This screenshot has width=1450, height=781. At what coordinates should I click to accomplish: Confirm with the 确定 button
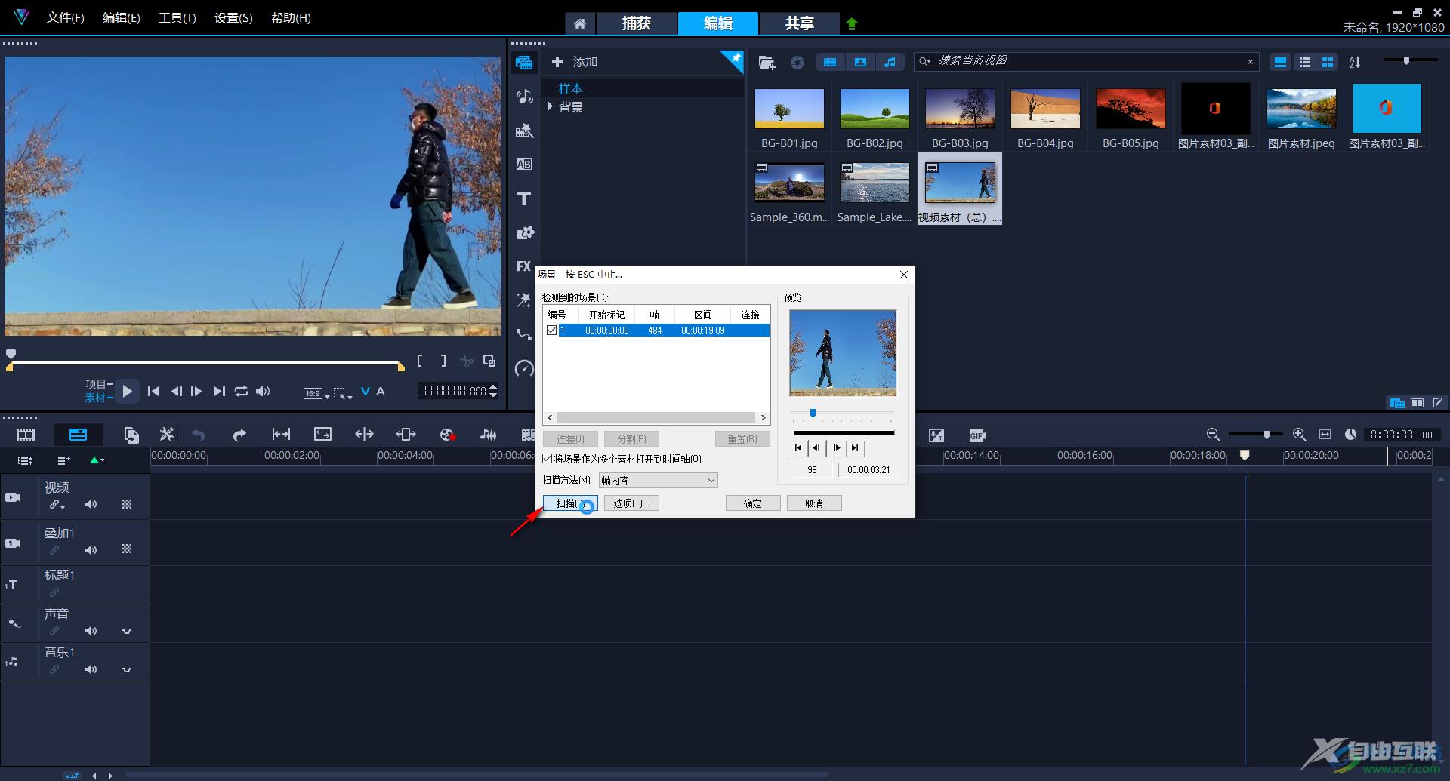click(753, 503)
